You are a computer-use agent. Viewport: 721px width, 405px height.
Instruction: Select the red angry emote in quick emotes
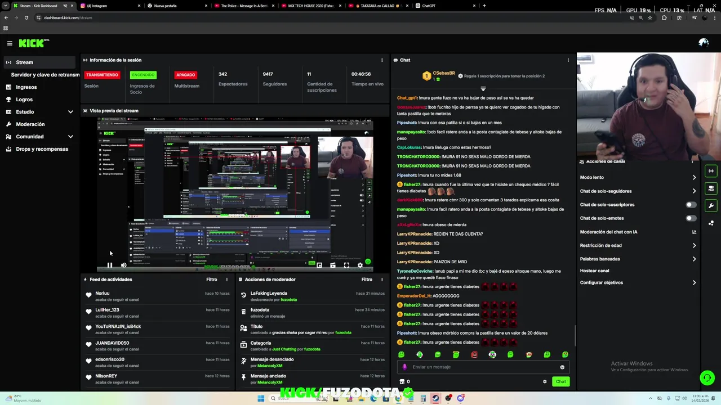click(x=474, y=354)
